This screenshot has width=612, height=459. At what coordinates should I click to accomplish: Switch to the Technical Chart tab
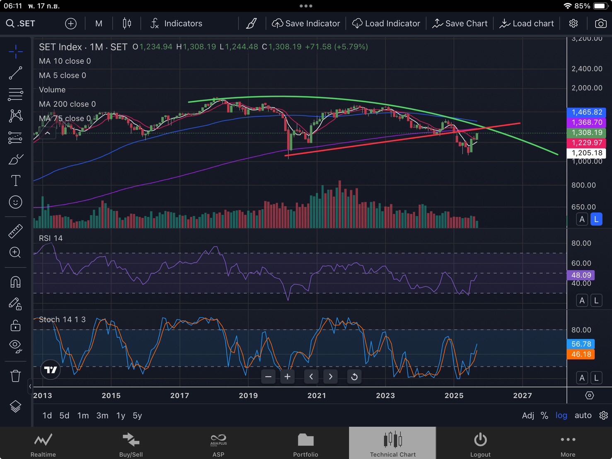click(x=392, y=443)
